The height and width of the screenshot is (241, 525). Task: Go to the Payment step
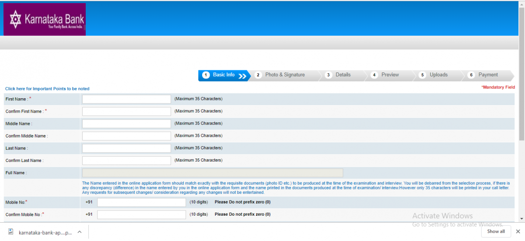click(487, 75)
